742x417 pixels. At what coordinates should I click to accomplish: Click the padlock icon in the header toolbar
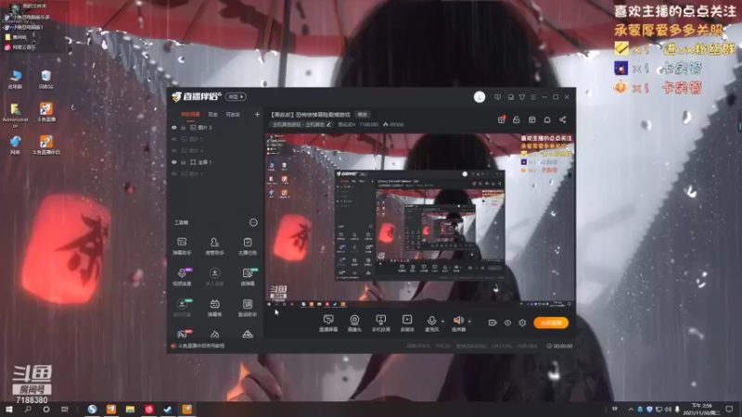coord(517,120)
